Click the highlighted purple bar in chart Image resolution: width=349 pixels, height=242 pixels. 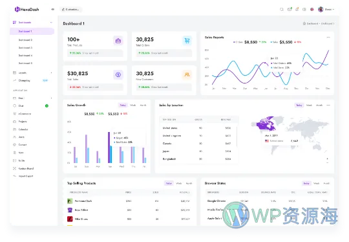pos(109,148)
